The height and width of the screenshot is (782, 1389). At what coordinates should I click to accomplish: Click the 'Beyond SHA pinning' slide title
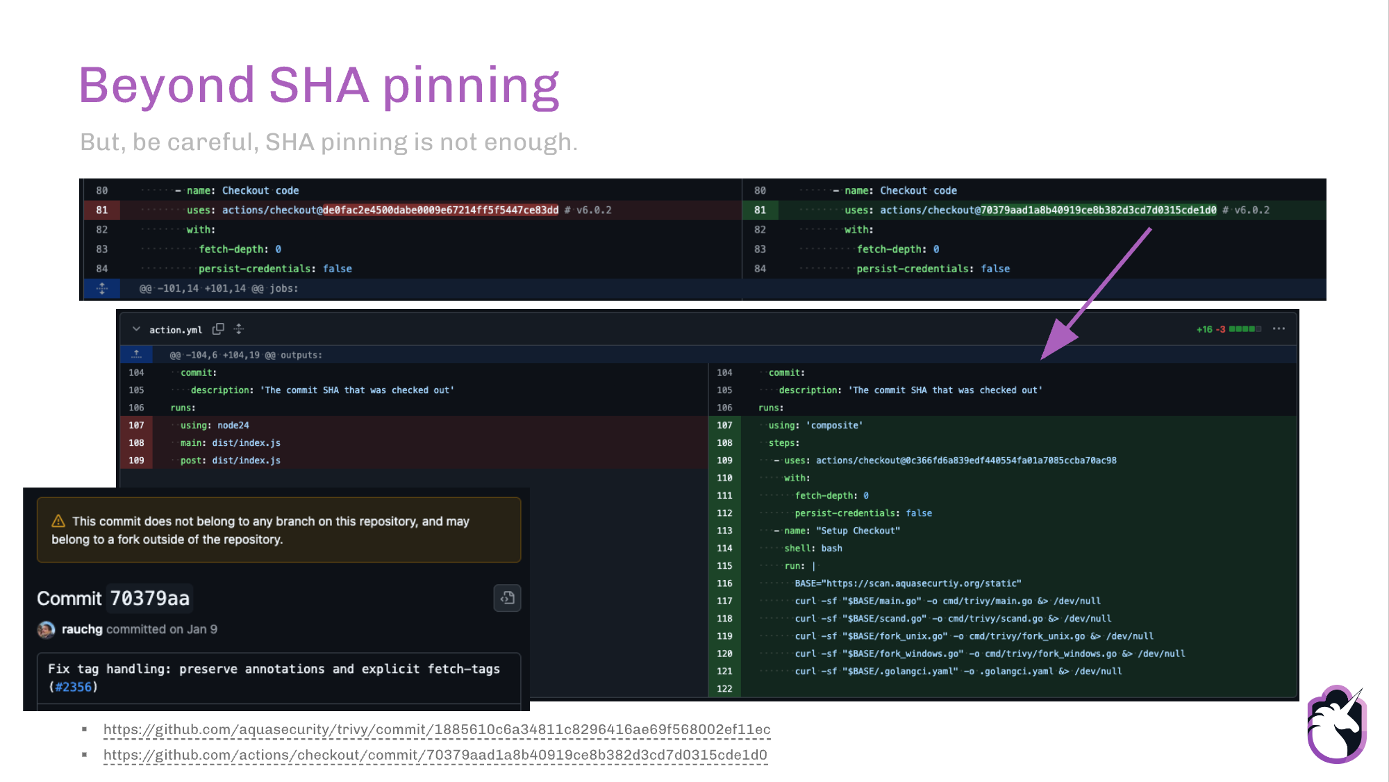coord(319,86)
